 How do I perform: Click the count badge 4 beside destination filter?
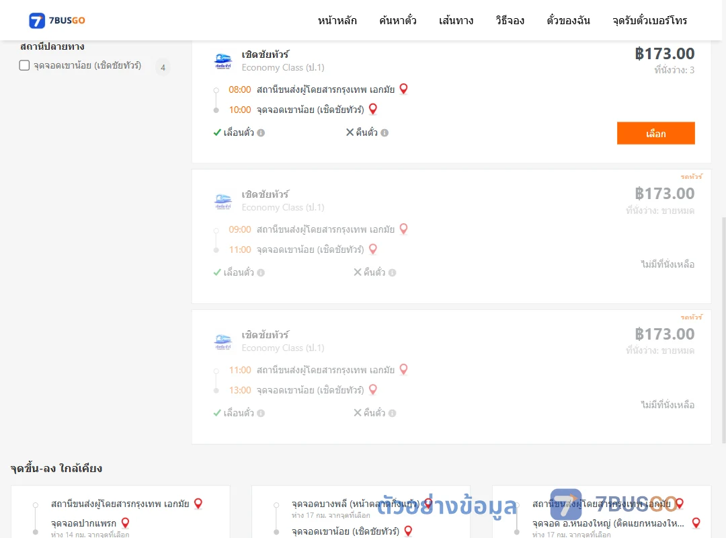pyautogui.click(x=163, y=68)
